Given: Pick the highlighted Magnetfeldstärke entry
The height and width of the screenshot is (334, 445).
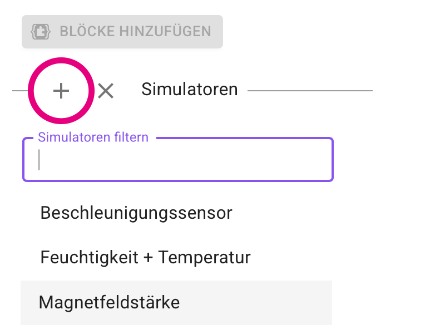Looking at the screenshot, I should coord(110,303).
